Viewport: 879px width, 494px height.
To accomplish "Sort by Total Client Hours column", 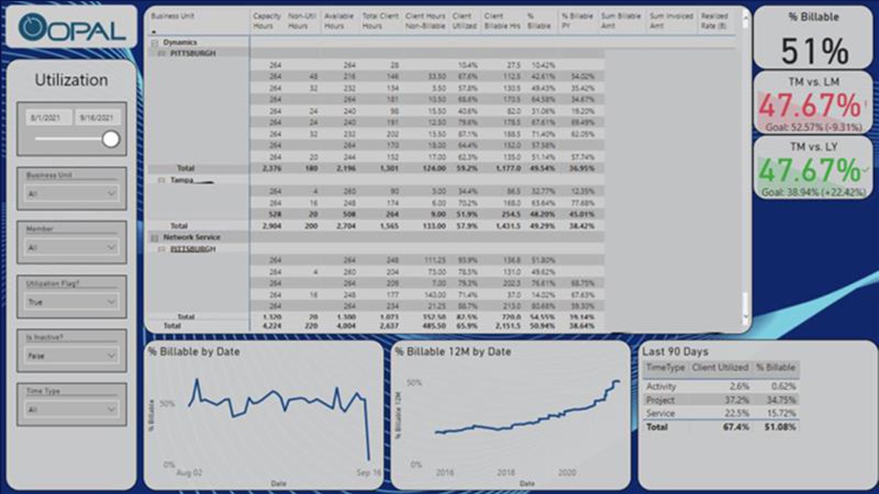I will pos(379,21).
